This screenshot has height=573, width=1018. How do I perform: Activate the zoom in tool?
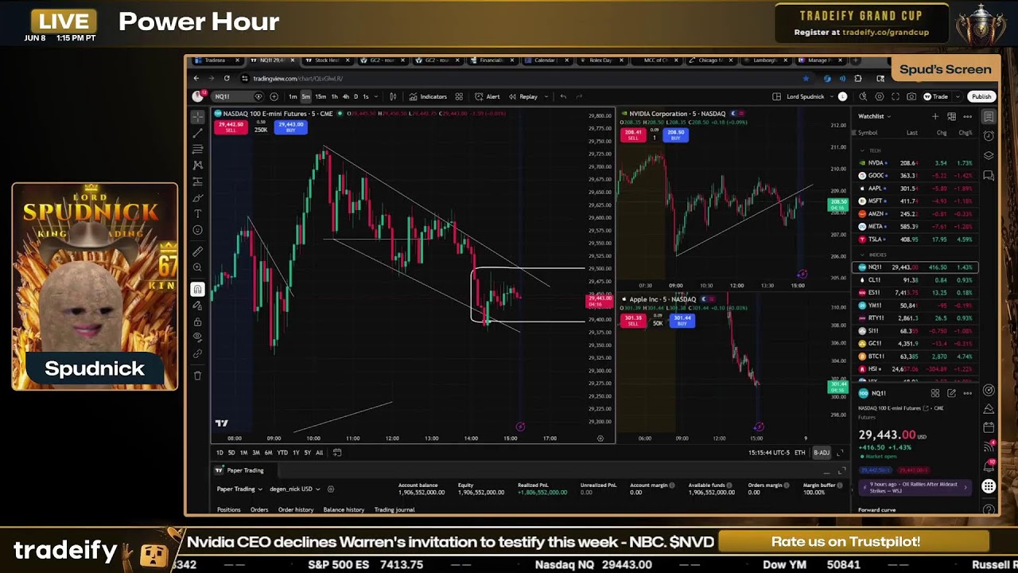[x=198, y=268]
